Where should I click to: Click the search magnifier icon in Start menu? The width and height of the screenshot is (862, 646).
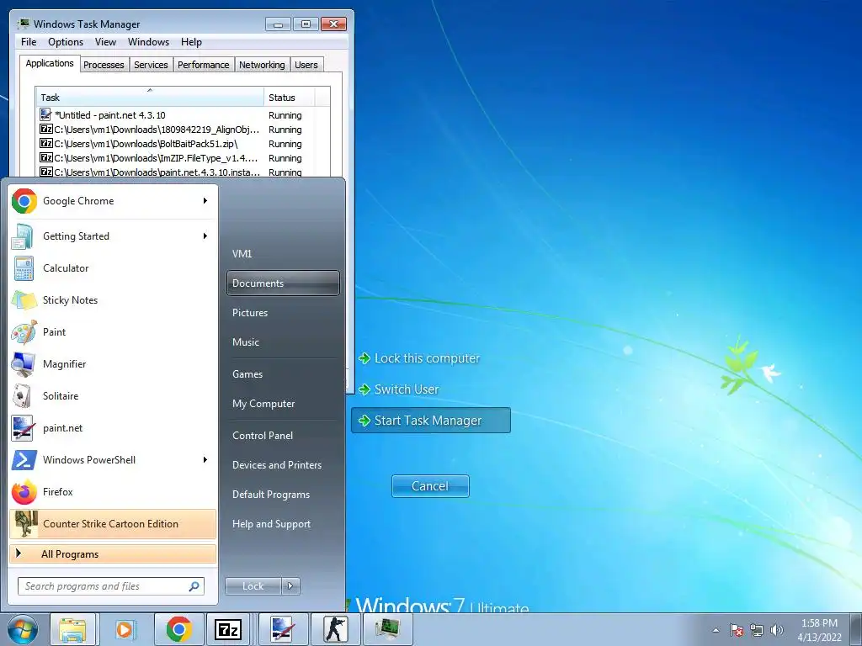[x=194, y=586]
